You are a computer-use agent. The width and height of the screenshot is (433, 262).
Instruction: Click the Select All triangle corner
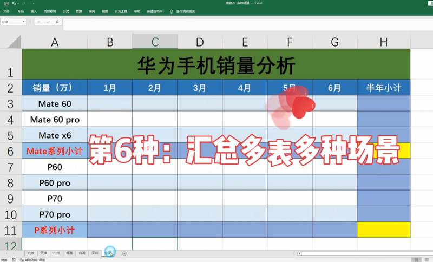click(15, 42)
